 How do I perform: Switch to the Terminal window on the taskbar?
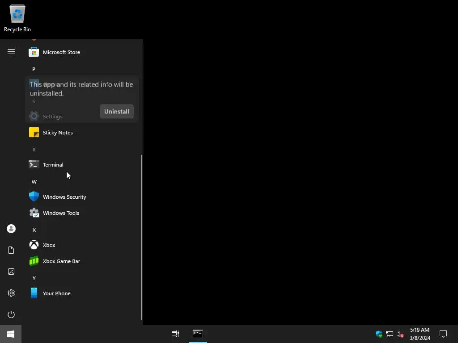(198, 334)
